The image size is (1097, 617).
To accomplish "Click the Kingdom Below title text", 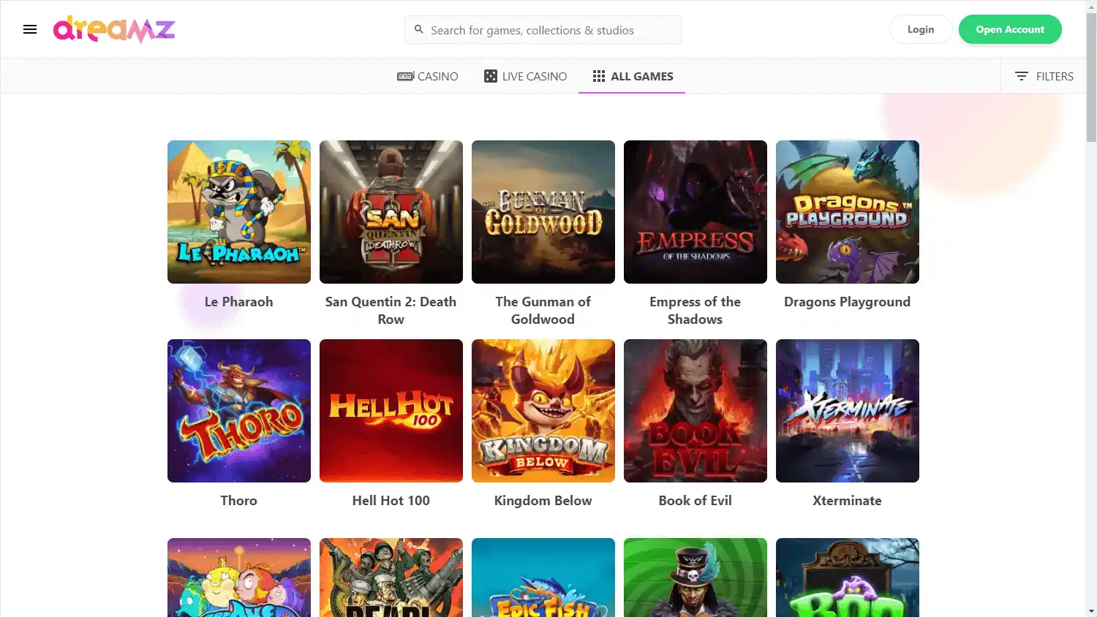I will point(543,501).
